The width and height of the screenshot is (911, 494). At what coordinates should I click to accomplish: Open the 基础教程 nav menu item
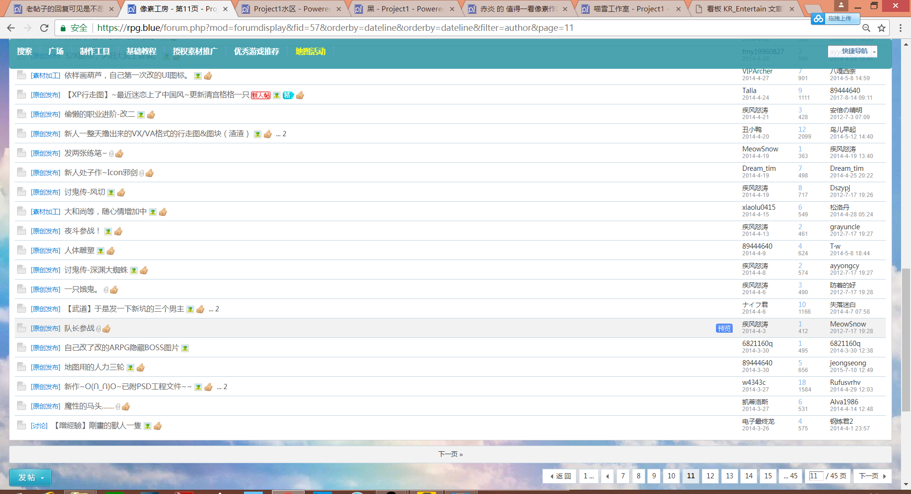click(141, 51)
